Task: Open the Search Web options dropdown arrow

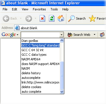Action: click(x=94, y=35)
